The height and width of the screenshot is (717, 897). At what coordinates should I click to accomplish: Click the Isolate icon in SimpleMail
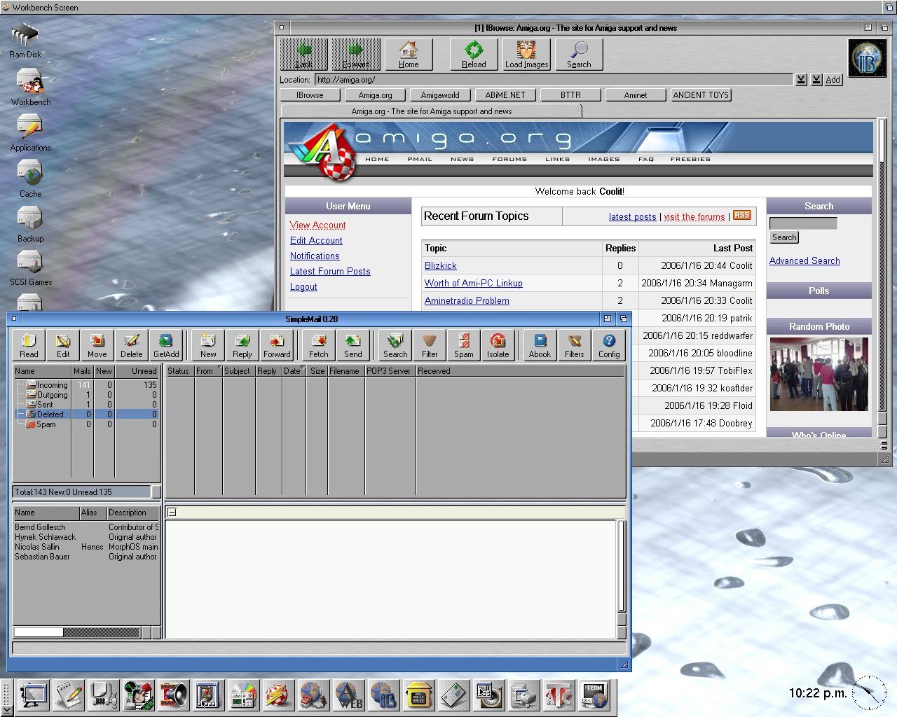[498, 345]
